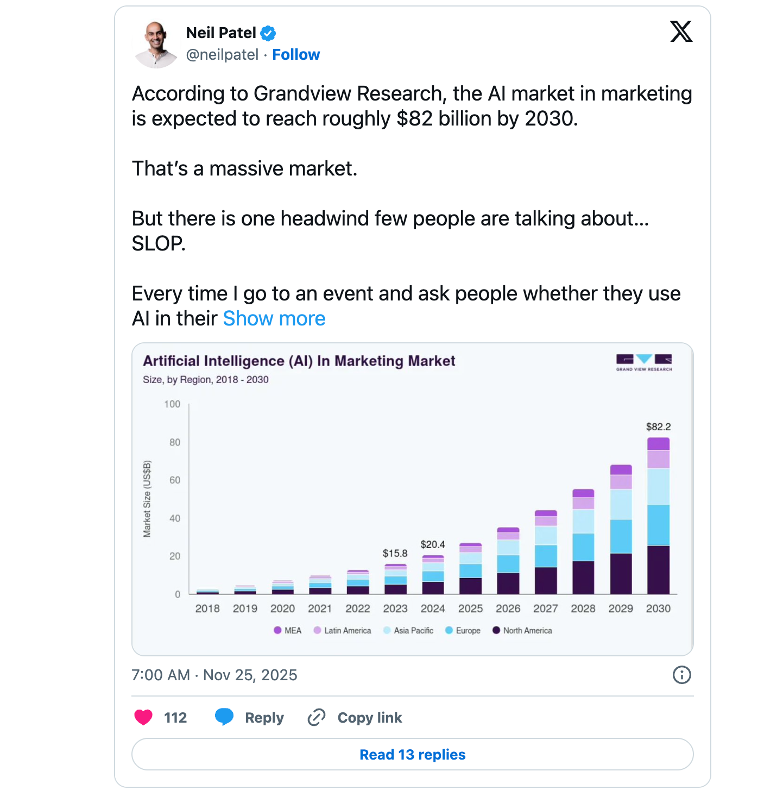Click the blue verified badge
This screenshot has width=783, height=790.
click(x=268, y=33)
